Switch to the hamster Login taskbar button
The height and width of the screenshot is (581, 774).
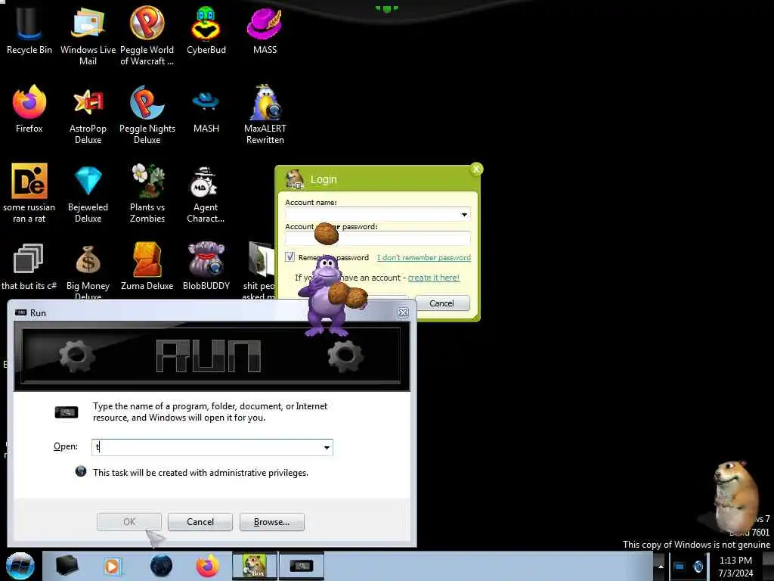tap(255, 566)
